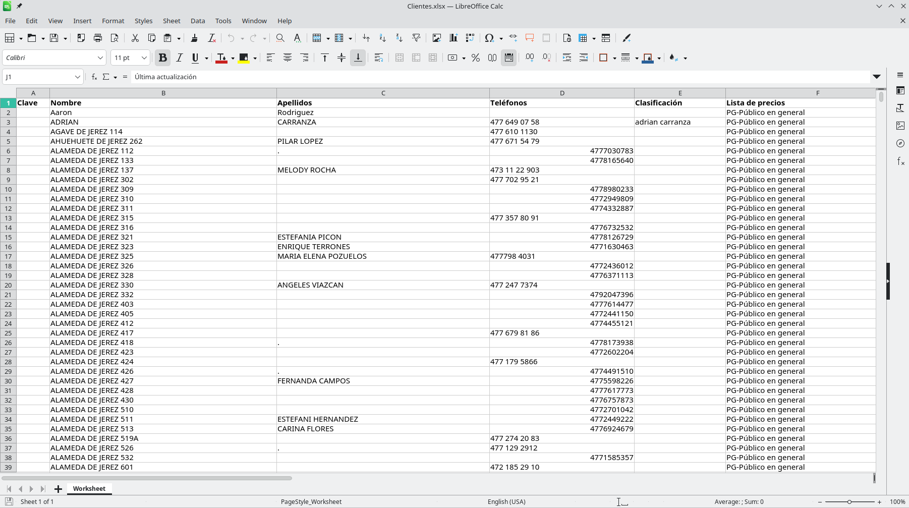
Task: Click the formula input line
Action: [x=499, y=77]
